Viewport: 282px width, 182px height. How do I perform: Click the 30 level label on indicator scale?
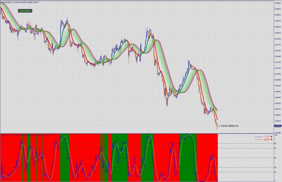(x=275, y=168)
